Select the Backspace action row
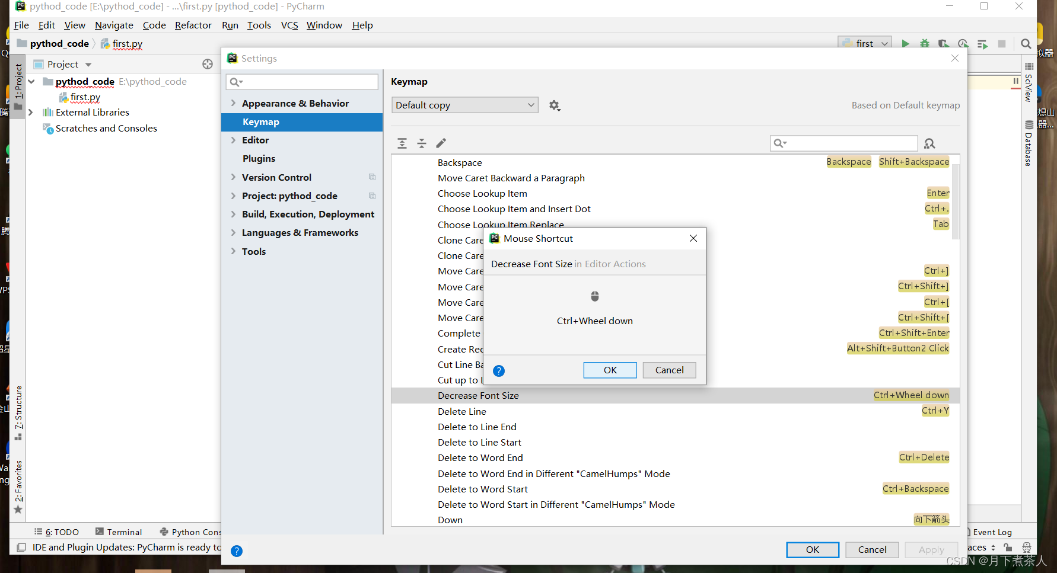1057x573 pixels. [x=676, y=162]
